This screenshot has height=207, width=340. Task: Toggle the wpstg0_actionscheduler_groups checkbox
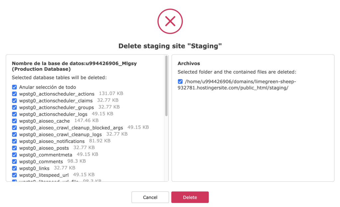(x=14, y=107)
